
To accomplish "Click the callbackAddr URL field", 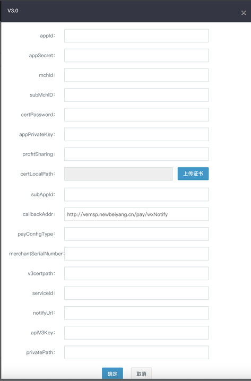I will click(136, 214).
